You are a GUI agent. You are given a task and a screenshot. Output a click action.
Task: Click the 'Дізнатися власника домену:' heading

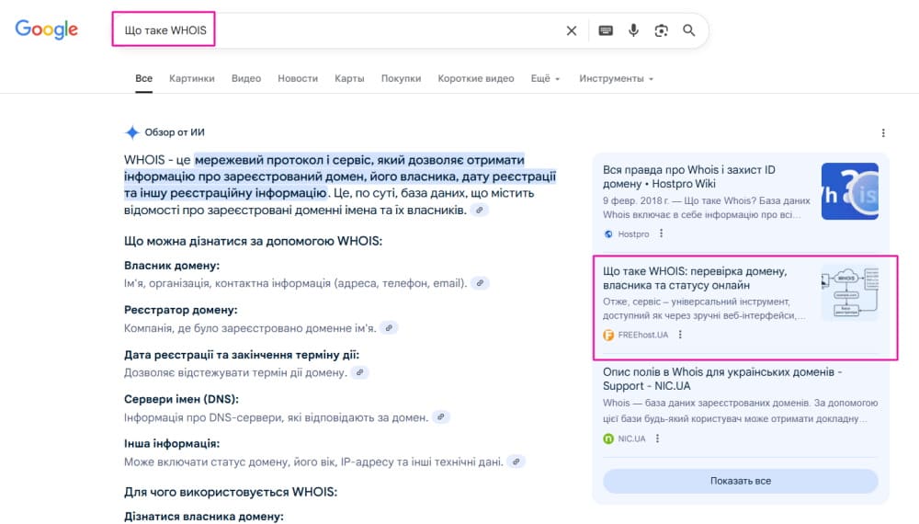pos(203,517)
